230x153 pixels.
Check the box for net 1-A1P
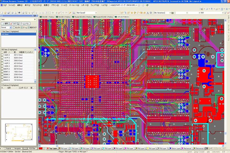click(2, 58)
